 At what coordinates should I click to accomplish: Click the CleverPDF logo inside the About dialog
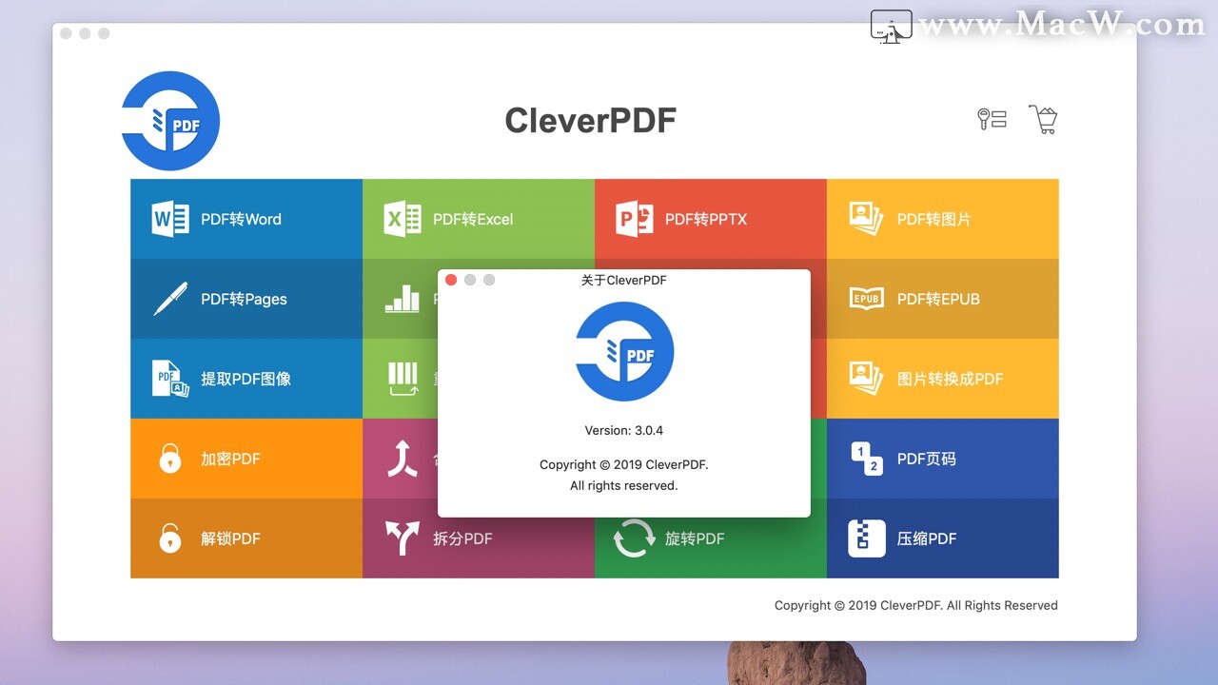pos(624,351)
